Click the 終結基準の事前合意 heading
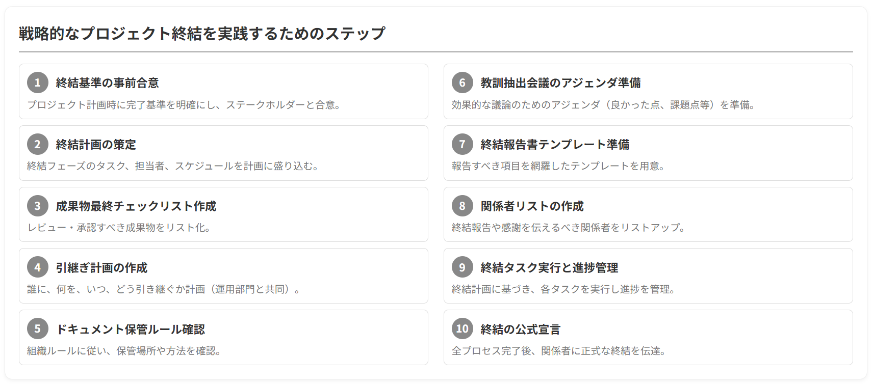The image size is (873, 384). [x=108, y=83]
